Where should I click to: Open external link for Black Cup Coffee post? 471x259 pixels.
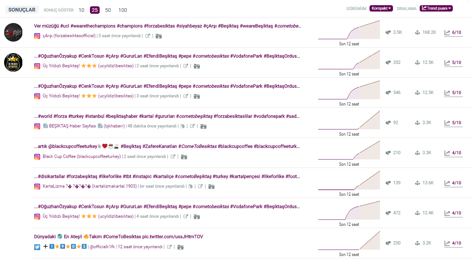coord(173,156)
